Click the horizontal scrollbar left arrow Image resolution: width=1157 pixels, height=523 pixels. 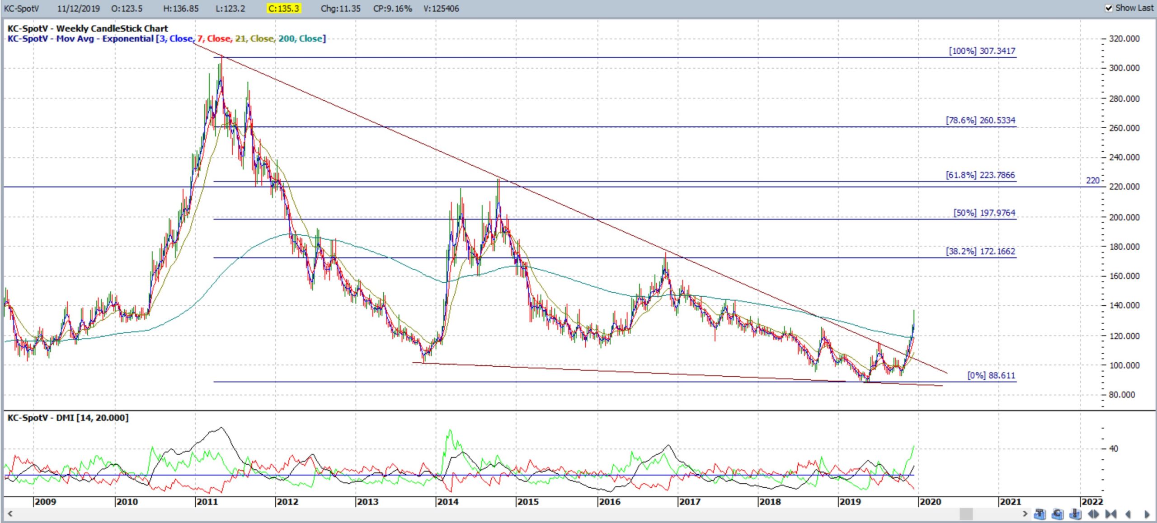point(9,514)
